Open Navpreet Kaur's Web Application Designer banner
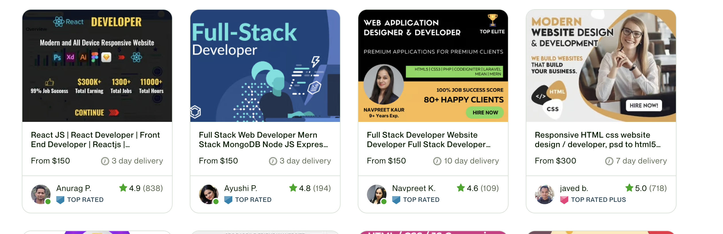This screenshot has height=234, width=723. (433, 66)
